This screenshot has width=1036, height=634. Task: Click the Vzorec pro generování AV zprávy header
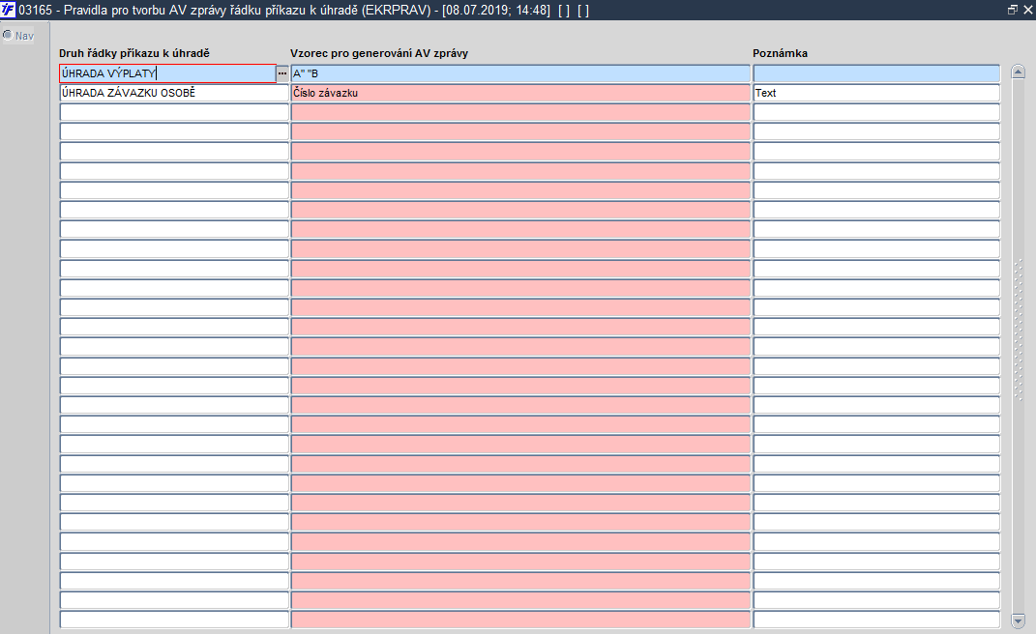379,53
